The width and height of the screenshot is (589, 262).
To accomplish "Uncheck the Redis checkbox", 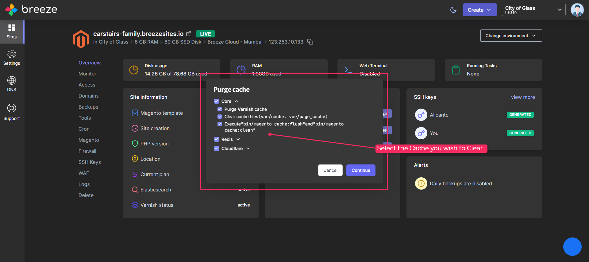I will point(217,139).
